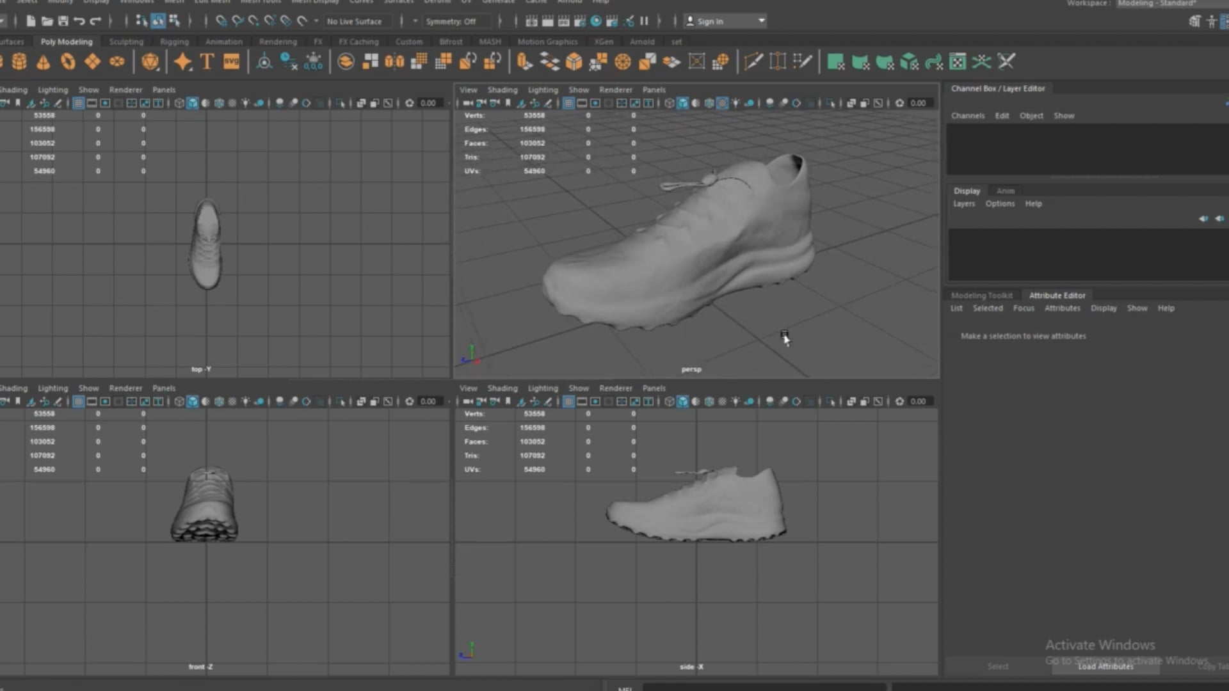Viewport: 1229px width, 691px height.
Task: Switch to the Animation shelf tab
Action: click(x=223, y=42)
